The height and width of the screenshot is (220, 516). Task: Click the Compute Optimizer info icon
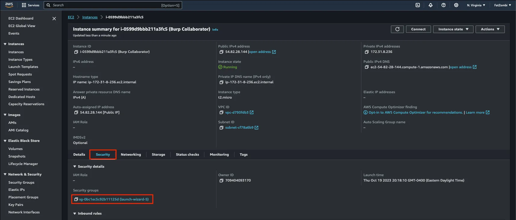coord(366,112)
